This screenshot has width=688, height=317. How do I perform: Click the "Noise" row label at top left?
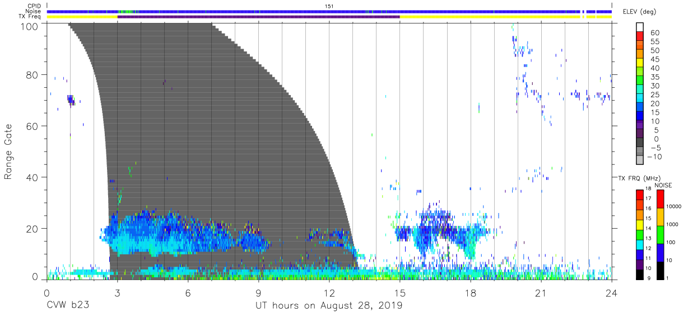point(34,11)
